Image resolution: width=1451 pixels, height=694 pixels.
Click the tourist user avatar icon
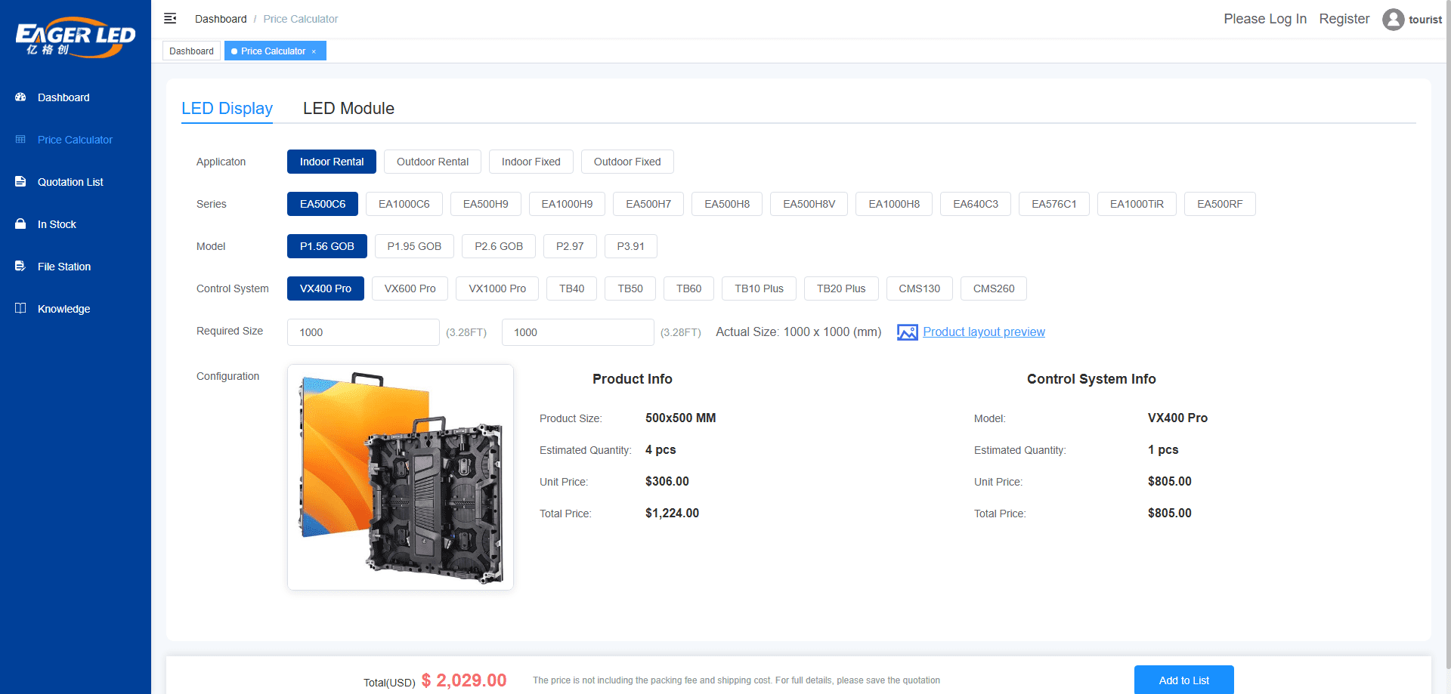[1393, 20]
